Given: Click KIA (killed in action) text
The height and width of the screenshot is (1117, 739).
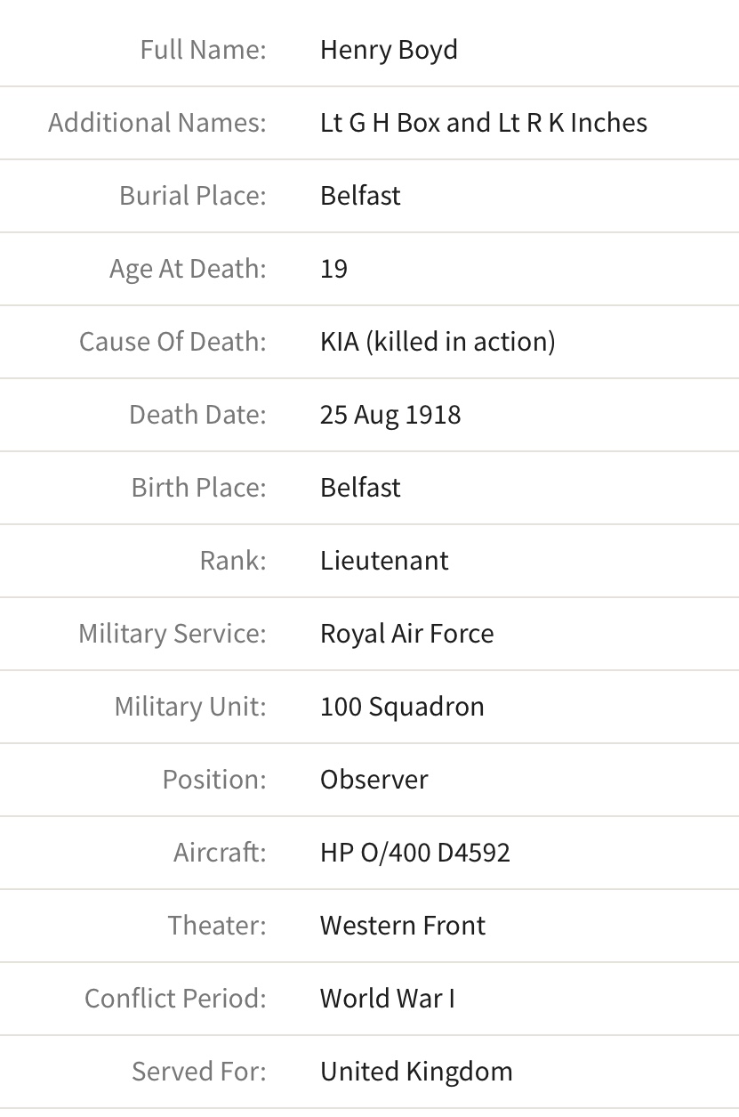Looking at the screenshot, I should click(438, 342).
